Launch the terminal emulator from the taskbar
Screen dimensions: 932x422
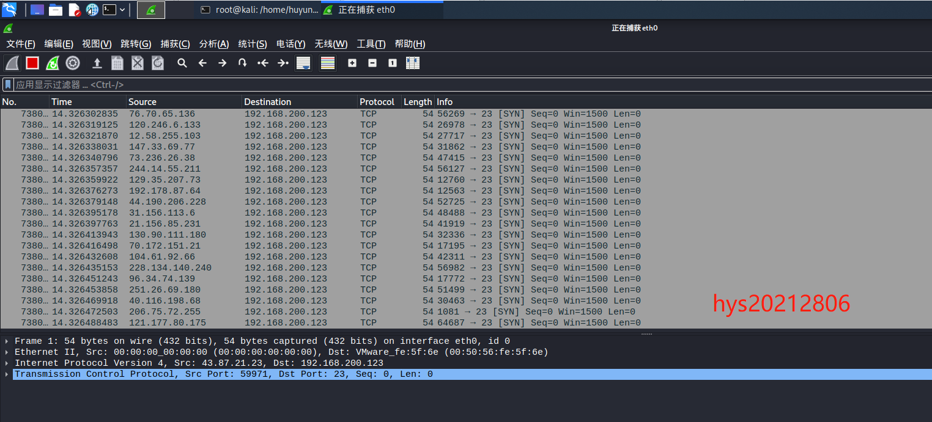click(x=109, y=10)
